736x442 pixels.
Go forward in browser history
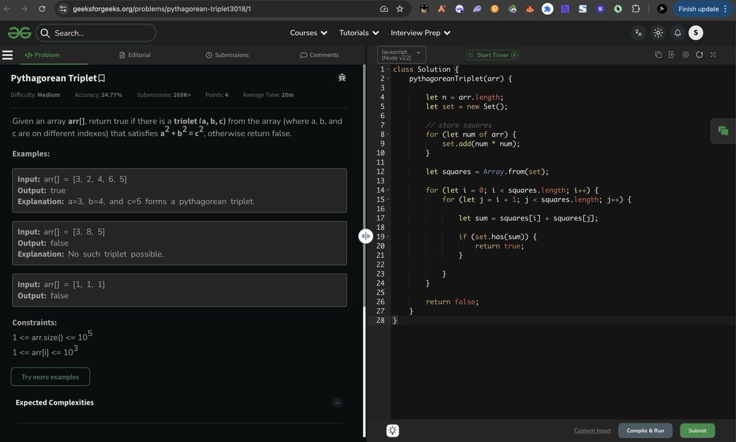(x=25, y=9)
